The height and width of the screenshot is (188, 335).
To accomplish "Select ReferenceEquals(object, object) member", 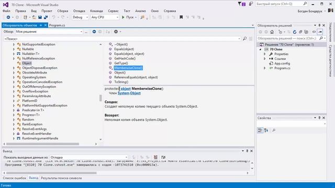I will point(136,77).
